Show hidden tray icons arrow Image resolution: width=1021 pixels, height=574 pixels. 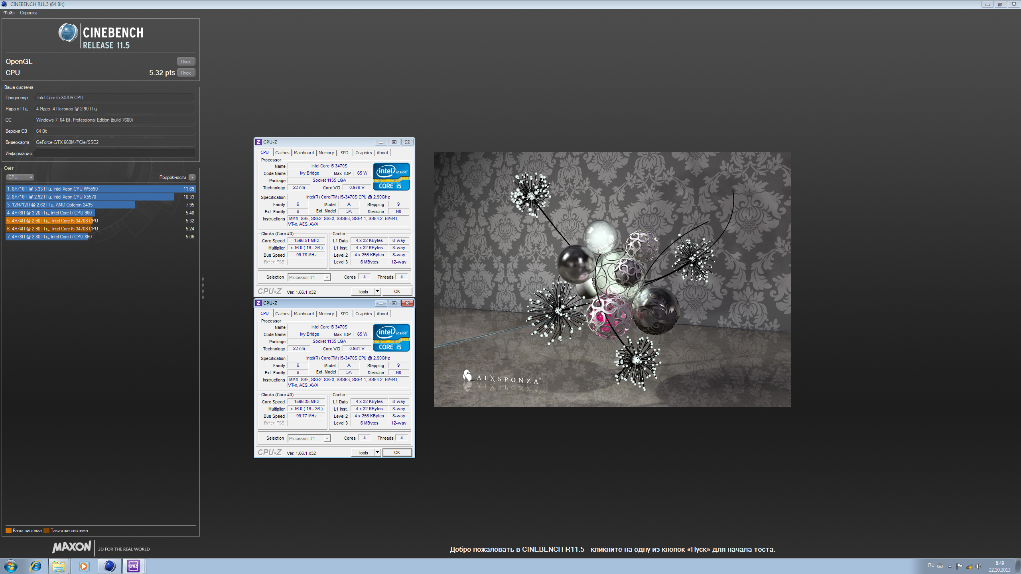950,566
